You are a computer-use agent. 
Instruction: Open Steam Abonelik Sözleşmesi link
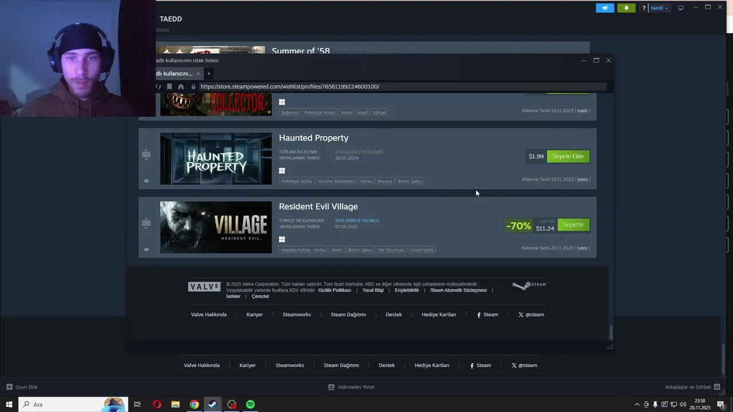coord(458,290)
